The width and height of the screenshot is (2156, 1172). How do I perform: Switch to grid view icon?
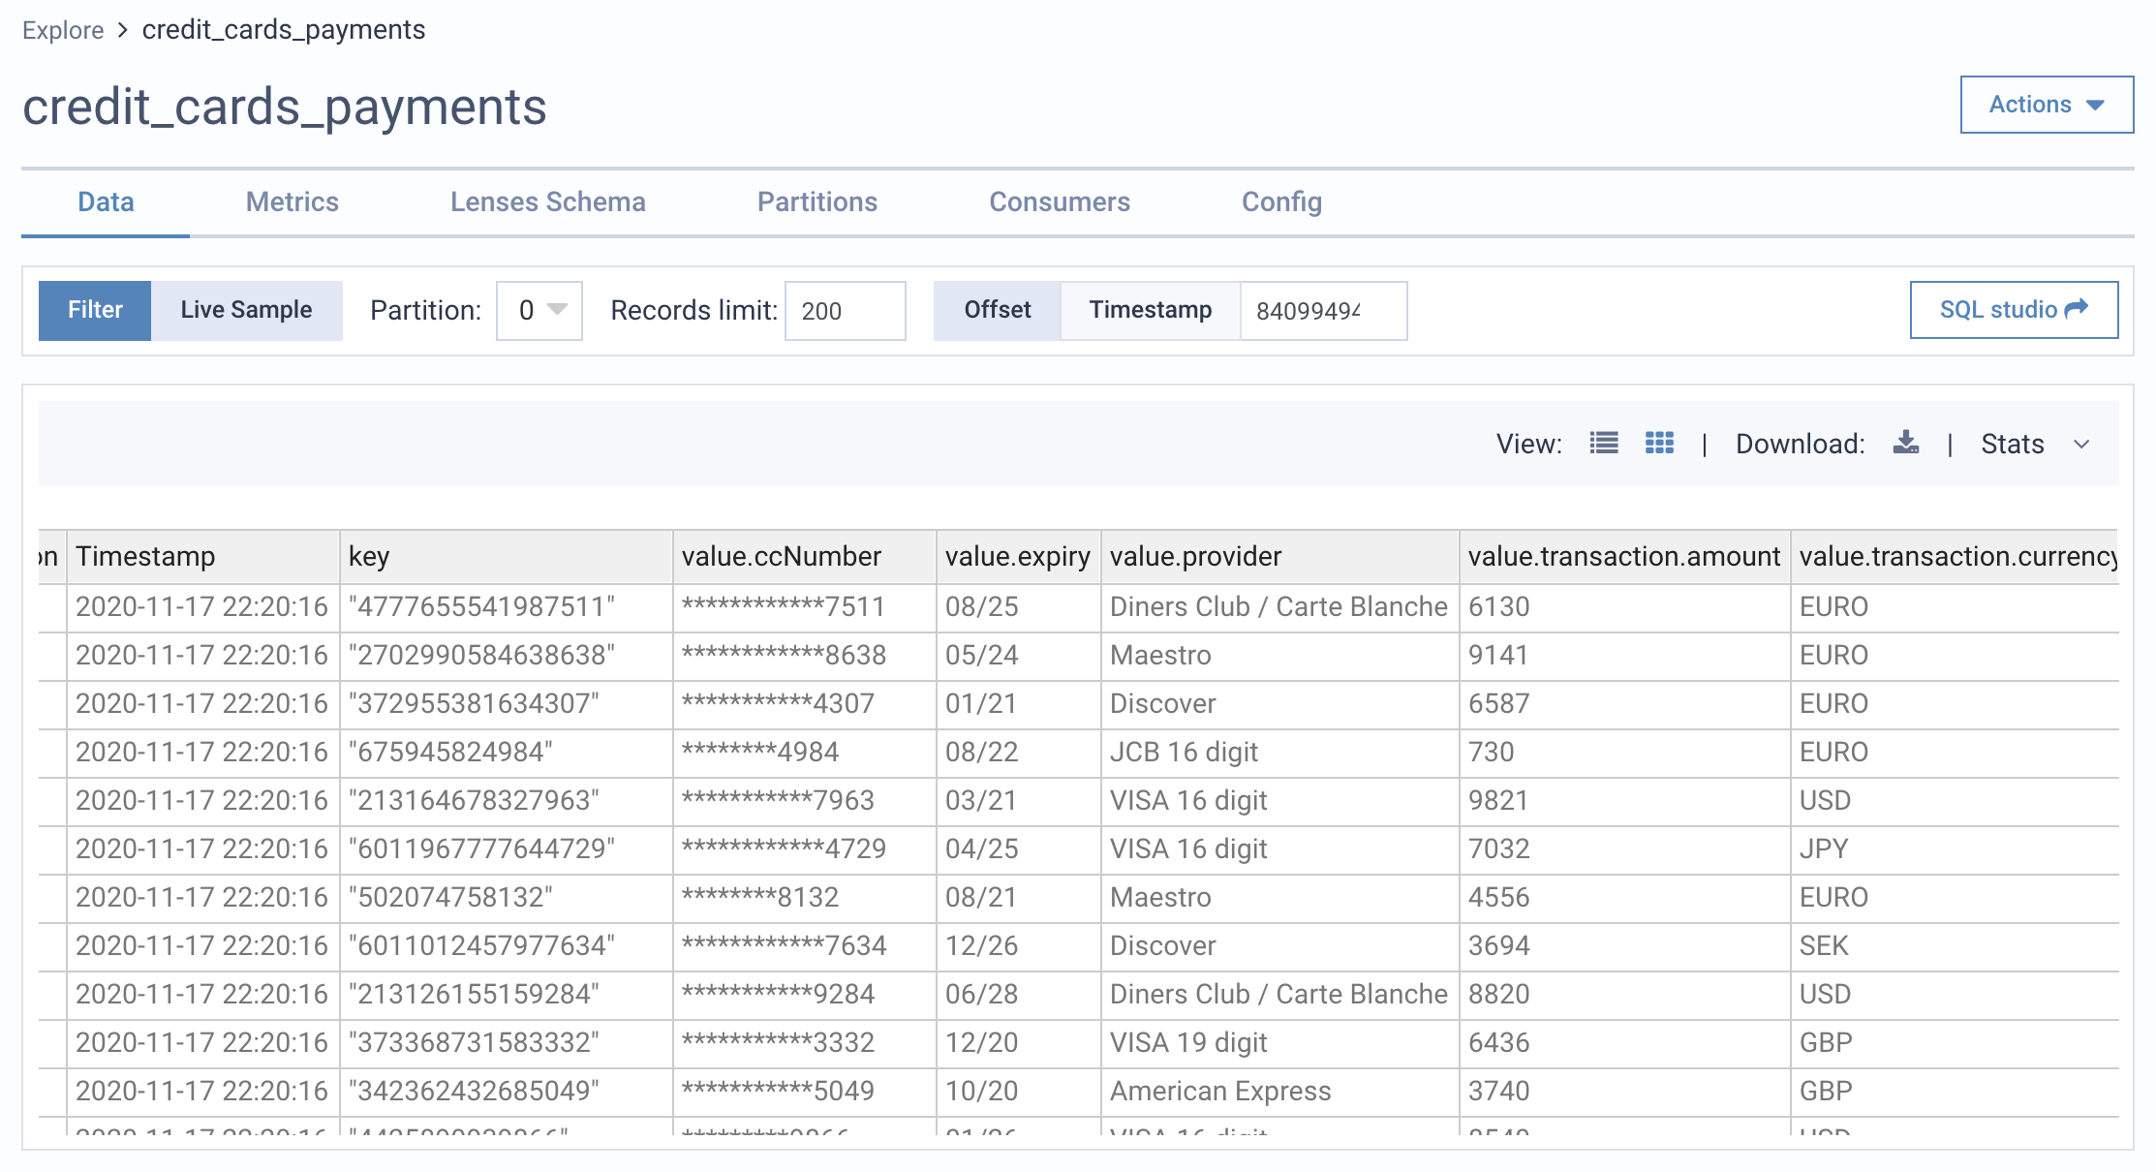tap(1659, 444)
